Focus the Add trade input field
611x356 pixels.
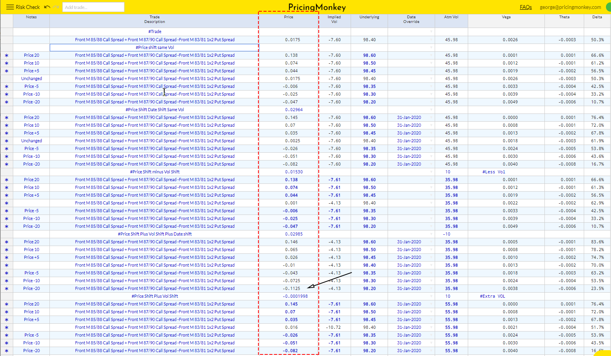pyautogui.click(x=93, y=7)
